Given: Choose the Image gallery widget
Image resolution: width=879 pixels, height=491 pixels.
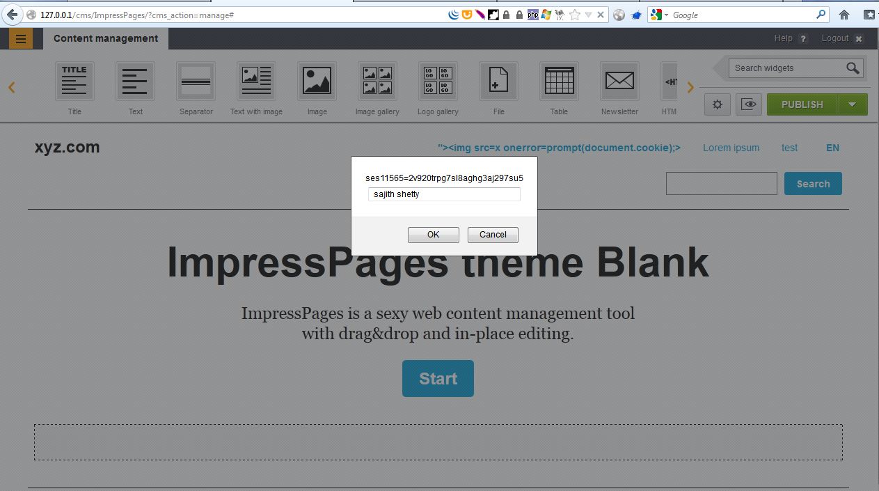Looking at the screenshot, I should click(x=377, y=81).
